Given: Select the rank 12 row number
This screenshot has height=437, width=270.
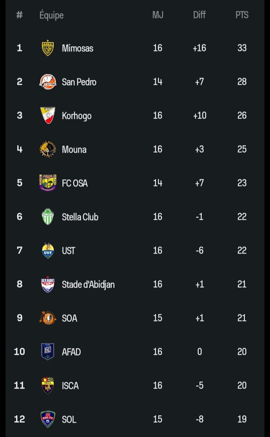Looking at the screenshot, I should pyautogui.click(x=19, y=419).
